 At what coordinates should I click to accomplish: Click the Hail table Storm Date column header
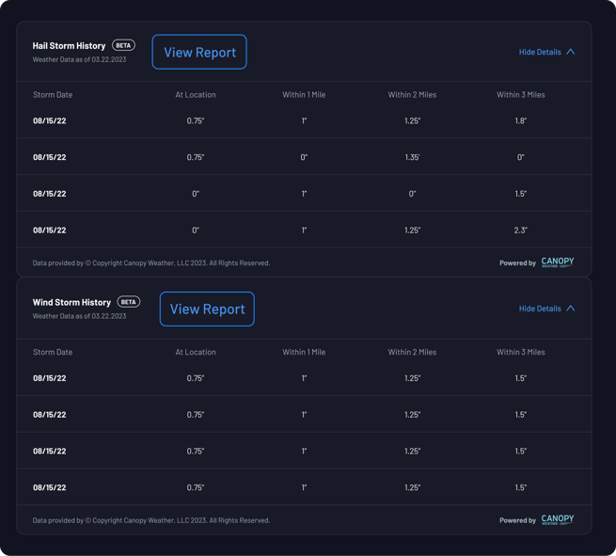click(53, 95)
